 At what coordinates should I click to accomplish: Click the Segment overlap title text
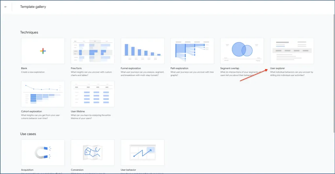[230, 68]
